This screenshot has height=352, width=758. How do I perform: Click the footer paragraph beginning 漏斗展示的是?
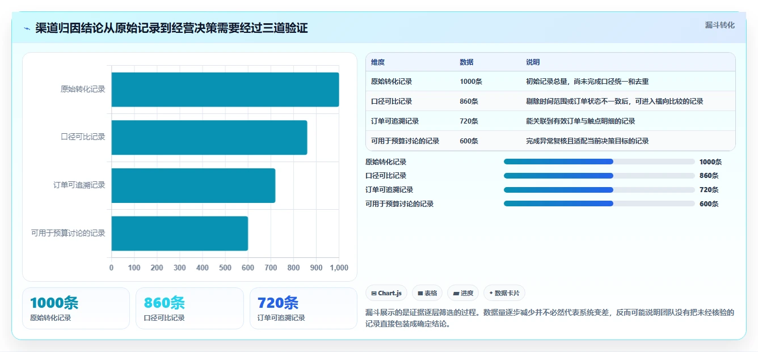pos(550,319)
